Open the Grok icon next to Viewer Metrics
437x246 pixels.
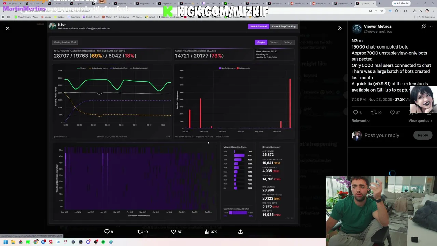tap(424, 26)
